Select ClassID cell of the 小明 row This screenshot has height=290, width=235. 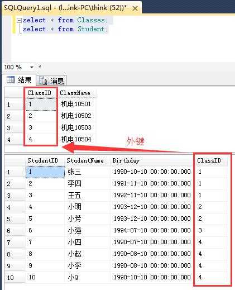[x=211, y=207]
